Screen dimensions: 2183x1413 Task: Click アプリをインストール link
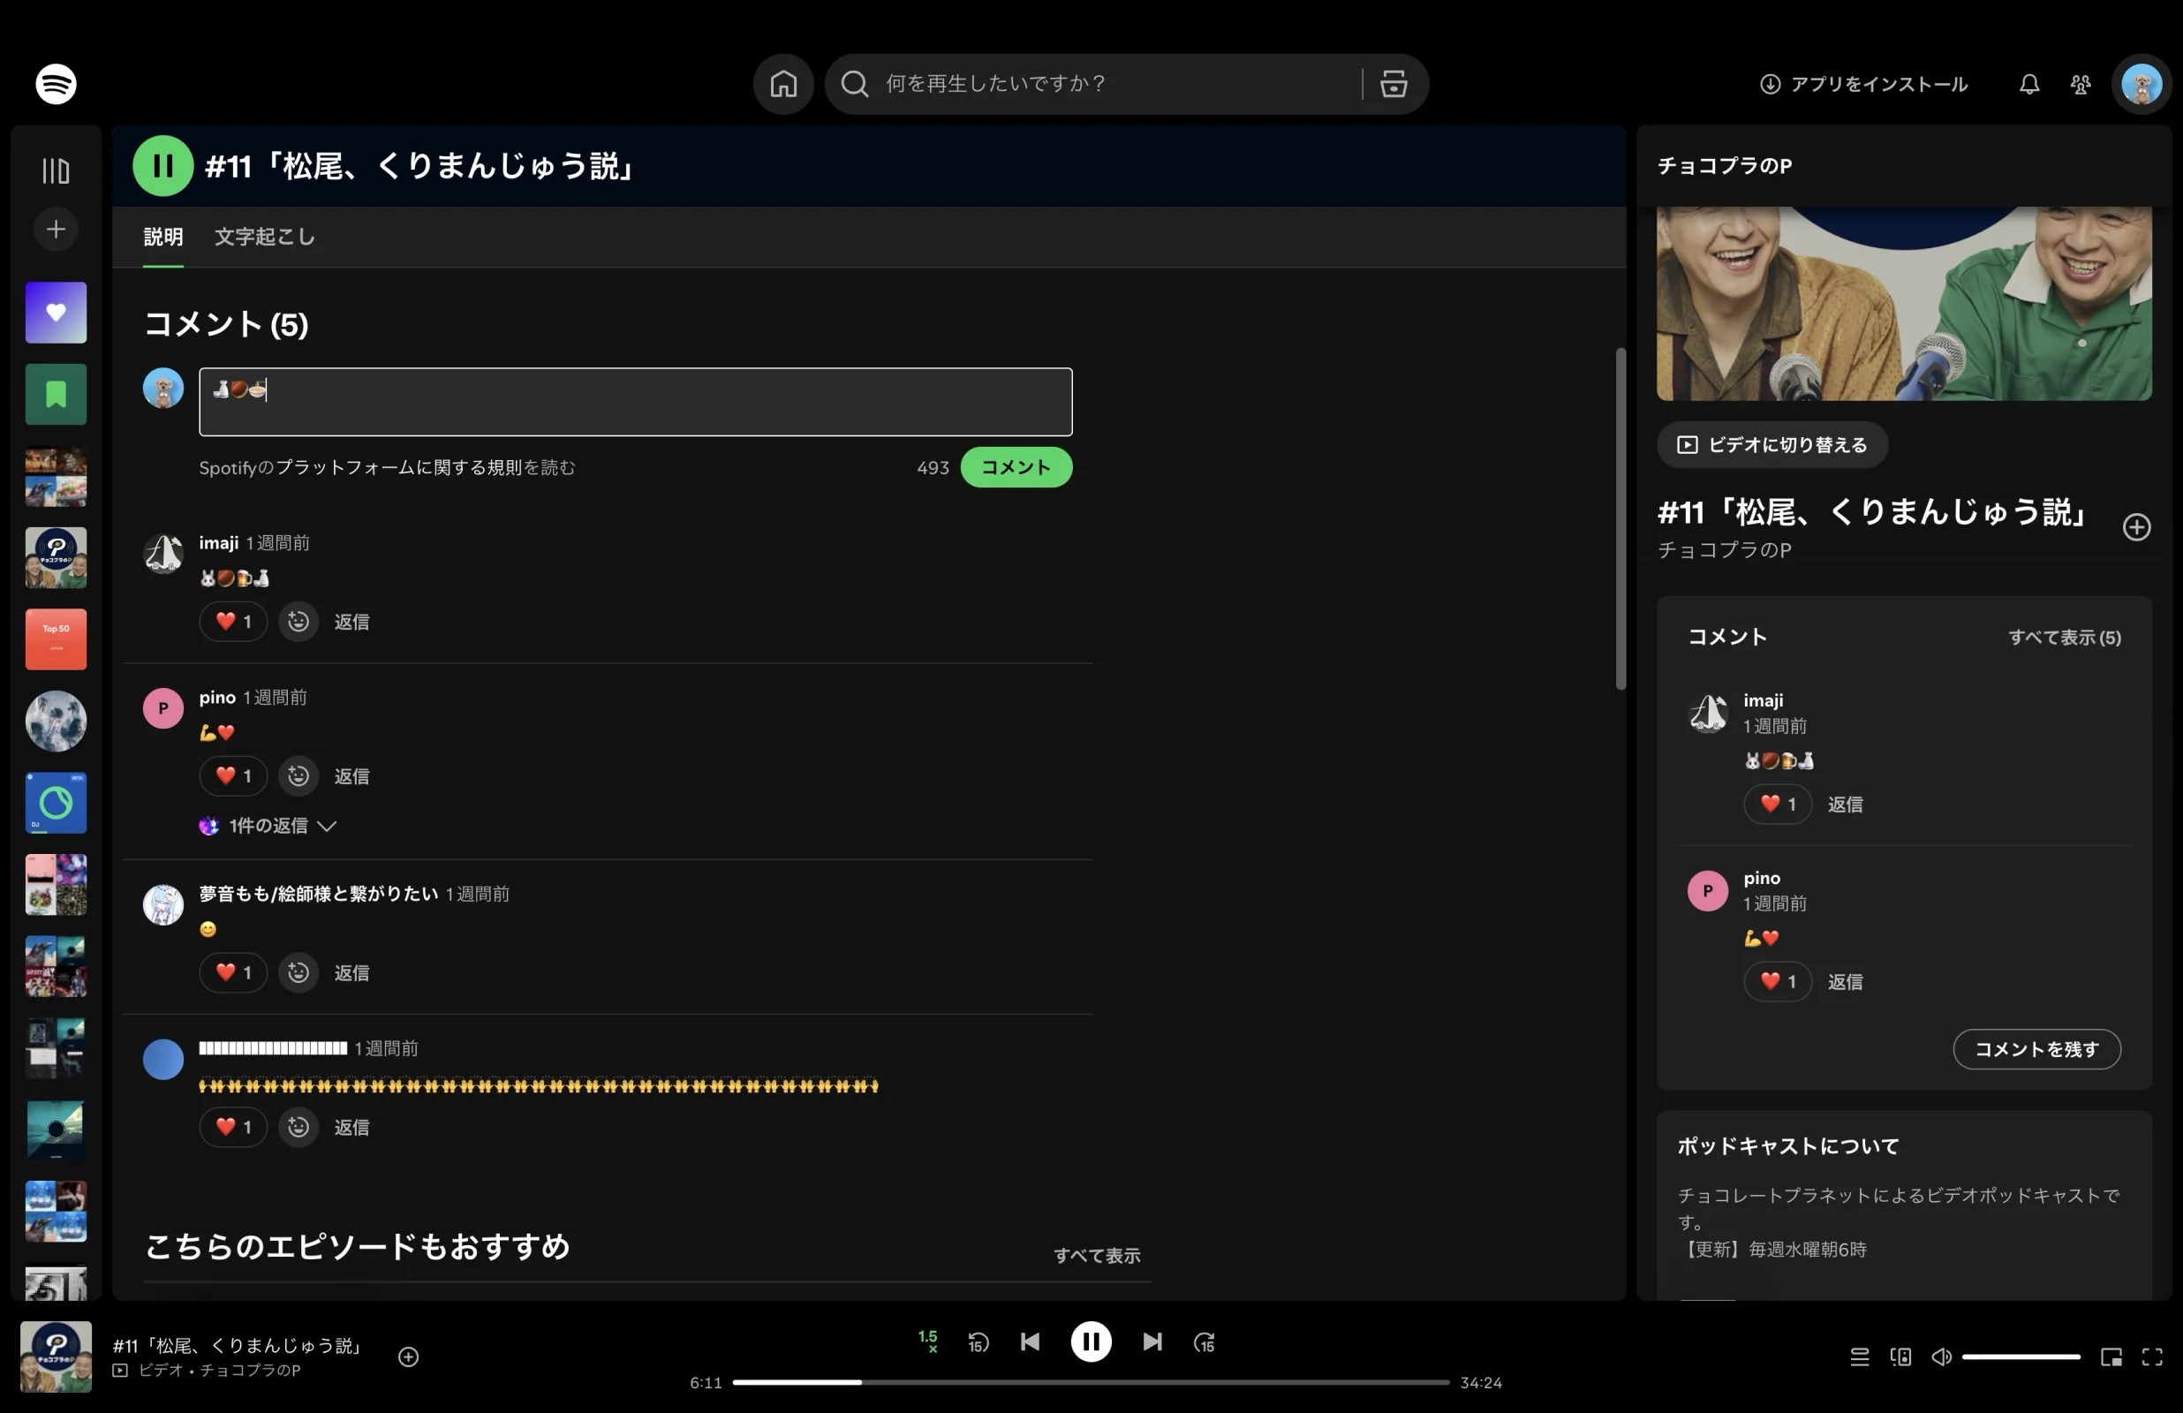pos(1863,85)
